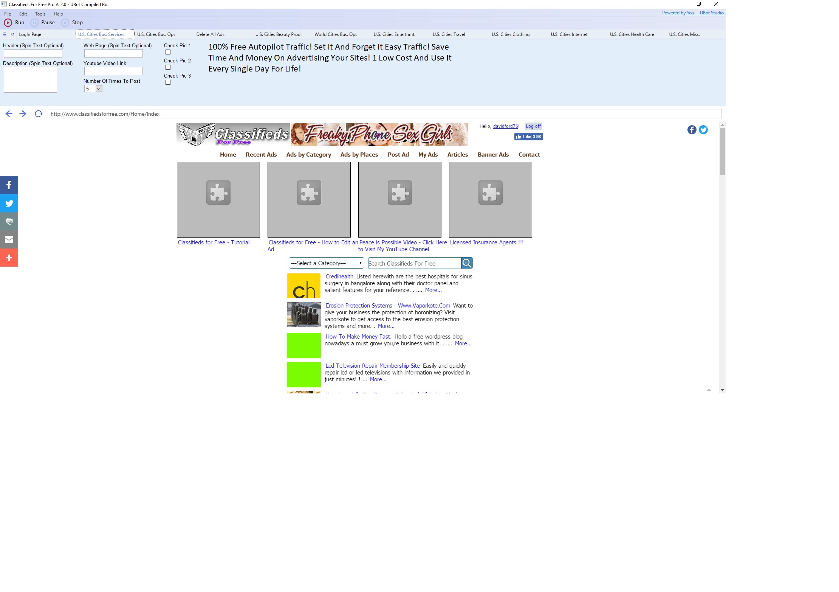
Task: Go back with the left arrow icon
Action: (9, 114)
